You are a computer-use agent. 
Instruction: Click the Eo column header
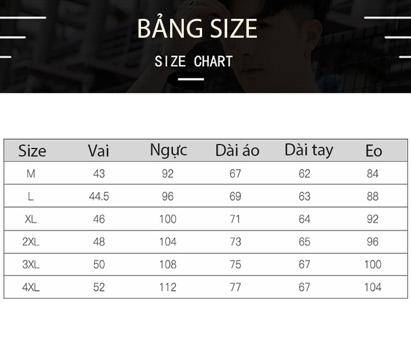(373, 151)
